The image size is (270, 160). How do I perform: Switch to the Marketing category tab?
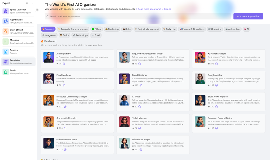coord(112,29)
